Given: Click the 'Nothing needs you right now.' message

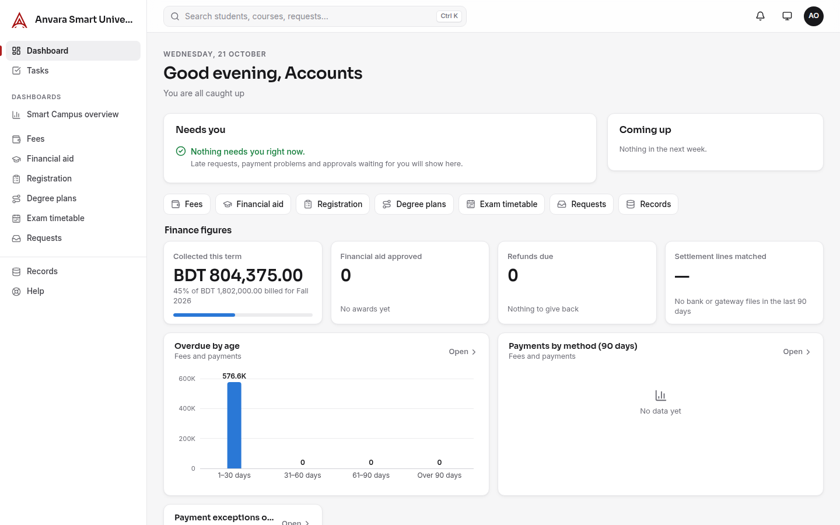Looking at the screenshot, I should 248,152.
